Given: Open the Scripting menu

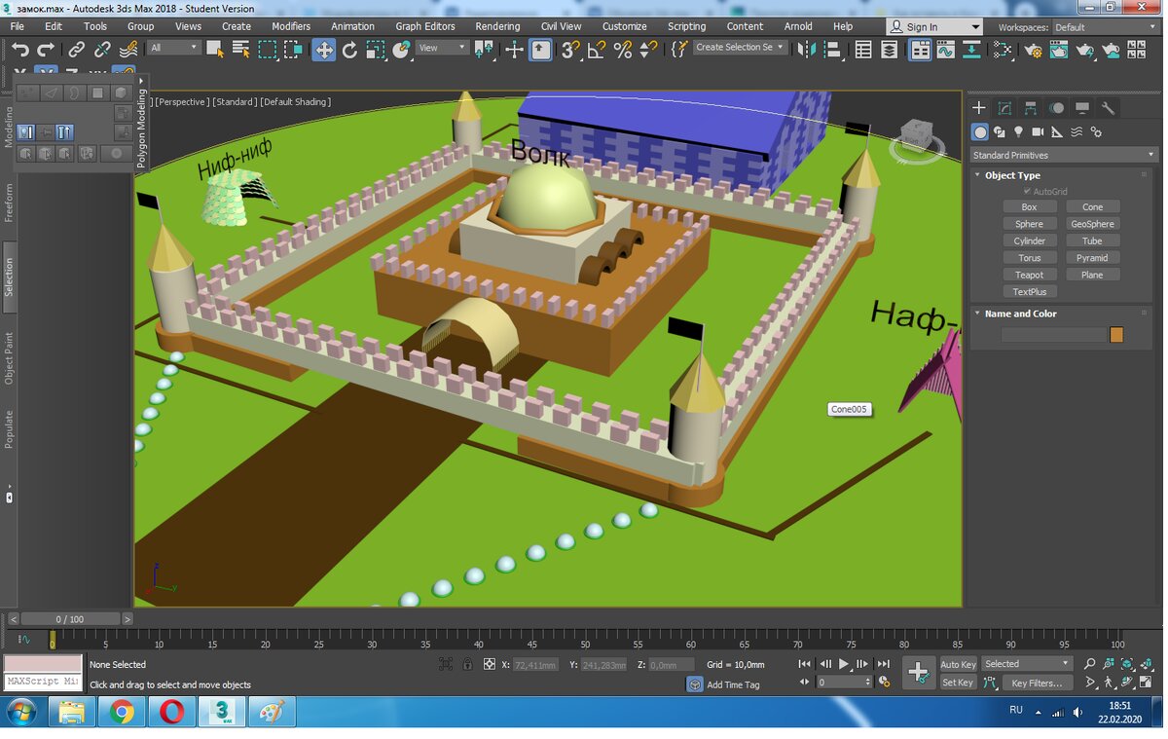Looking at the screenshot, I should 686,26.
